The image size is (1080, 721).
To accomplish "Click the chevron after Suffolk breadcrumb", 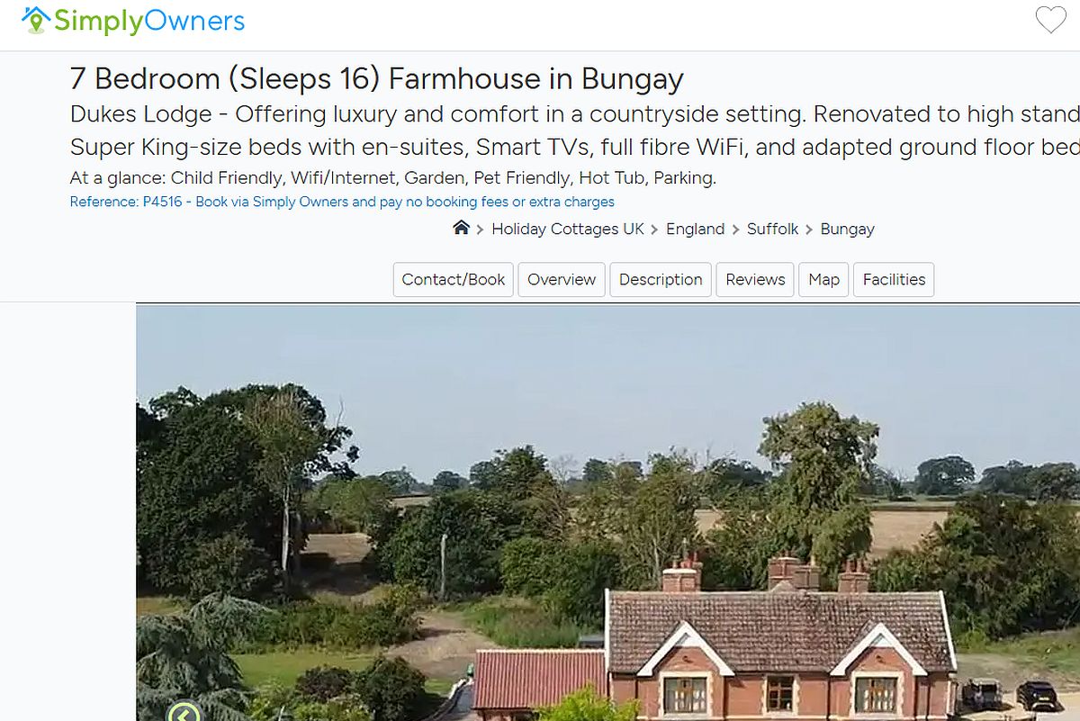I will (x=809, y=230).
